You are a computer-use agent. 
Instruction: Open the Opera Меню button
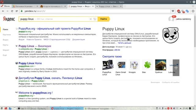5,6
